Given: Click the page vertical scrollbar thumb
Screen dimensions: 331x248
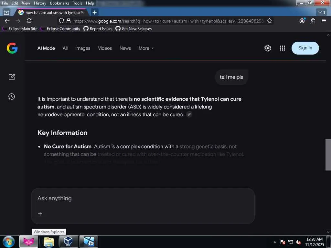Looking at the screenshot, I should tap(328, 155).
